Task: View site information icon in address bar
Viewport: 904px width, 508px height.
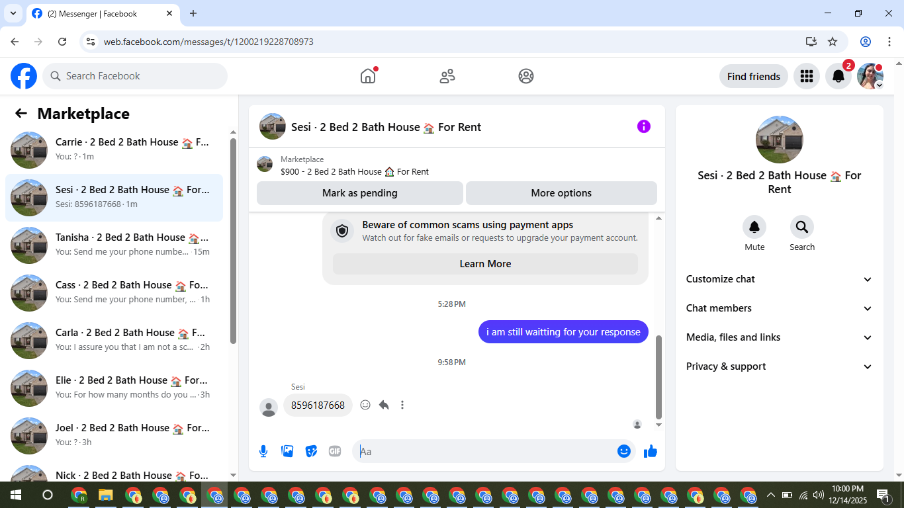Action: 91,42
